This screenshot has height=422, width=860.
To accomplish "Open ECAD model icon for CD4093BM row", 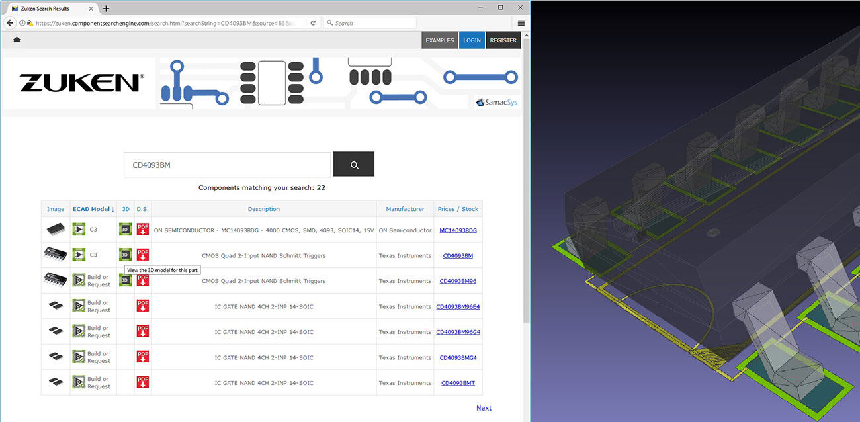I will coord(79,255).
